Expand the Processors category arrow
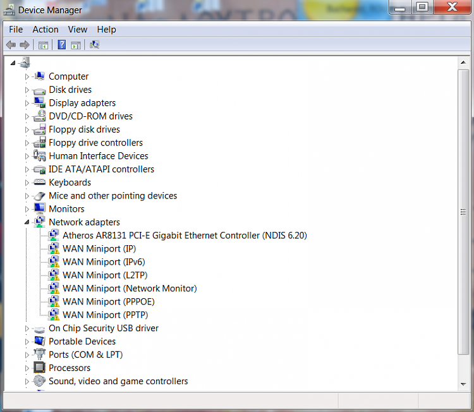The image size is (474, 412). [27, 368]
